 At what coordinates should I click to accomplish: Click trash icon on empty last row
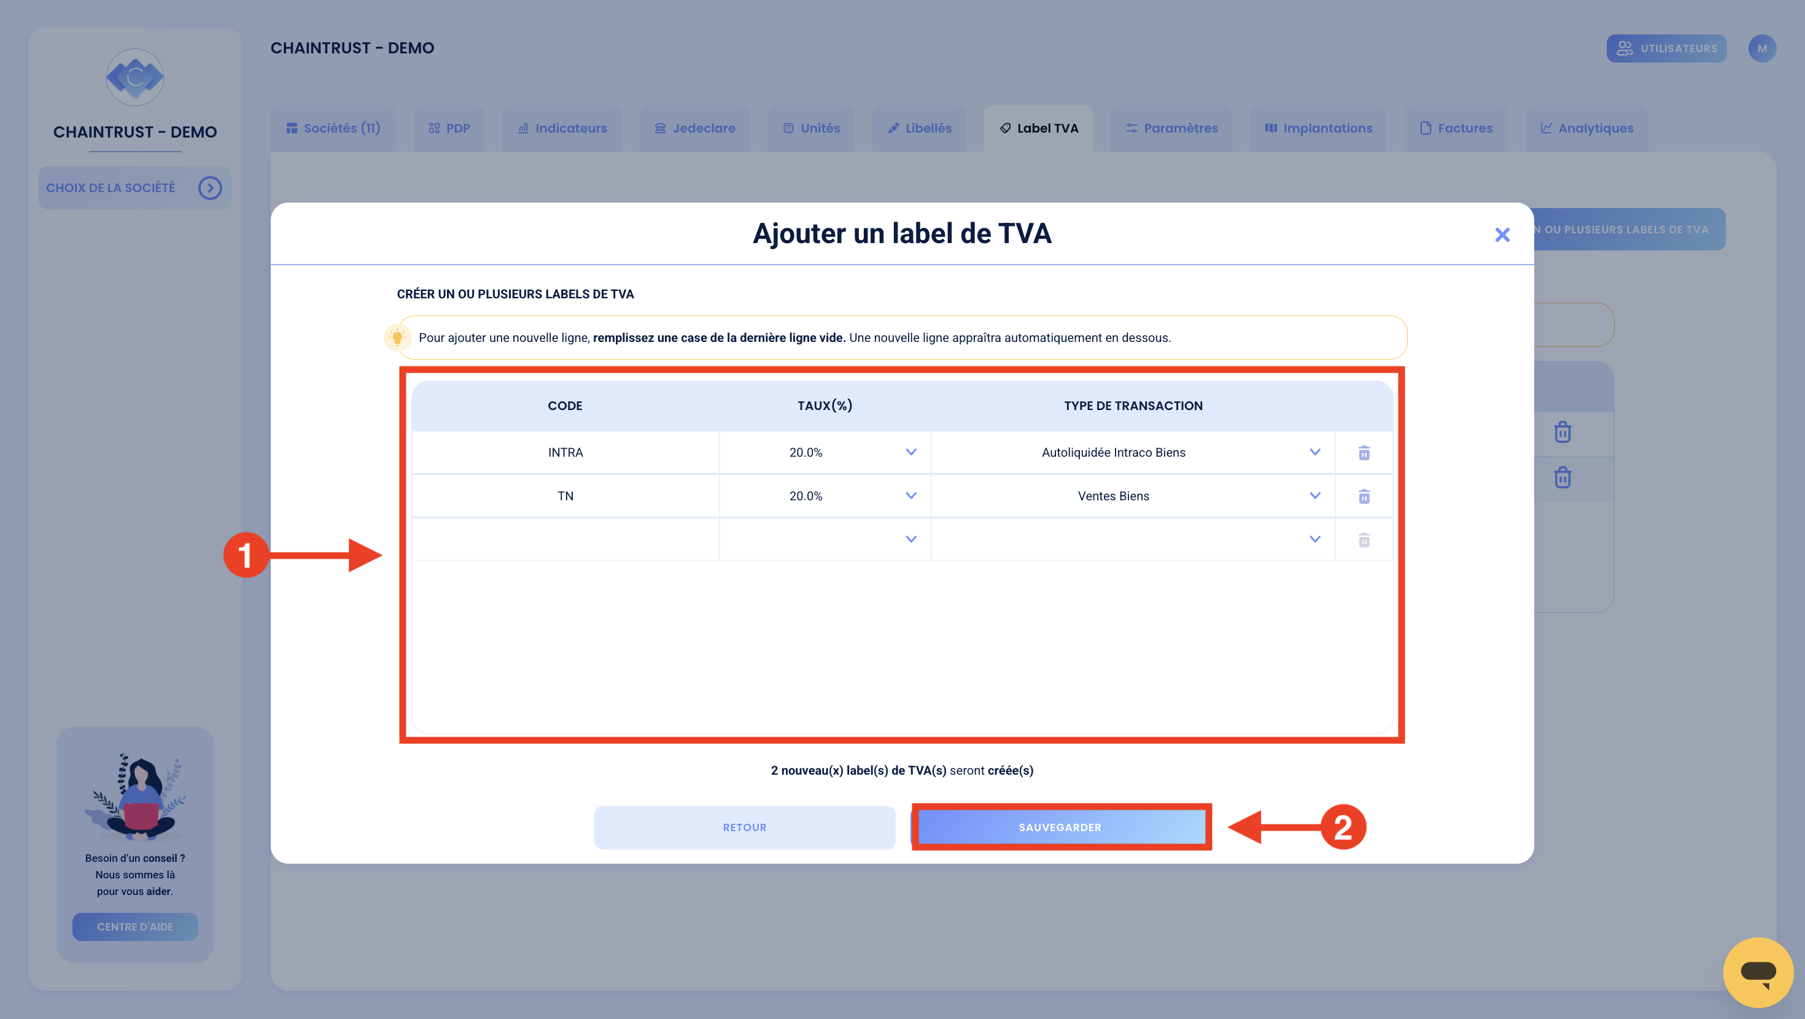click(1364, 540)
